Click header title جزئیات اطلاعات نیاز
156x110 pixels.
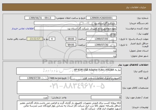pos(136,8)
